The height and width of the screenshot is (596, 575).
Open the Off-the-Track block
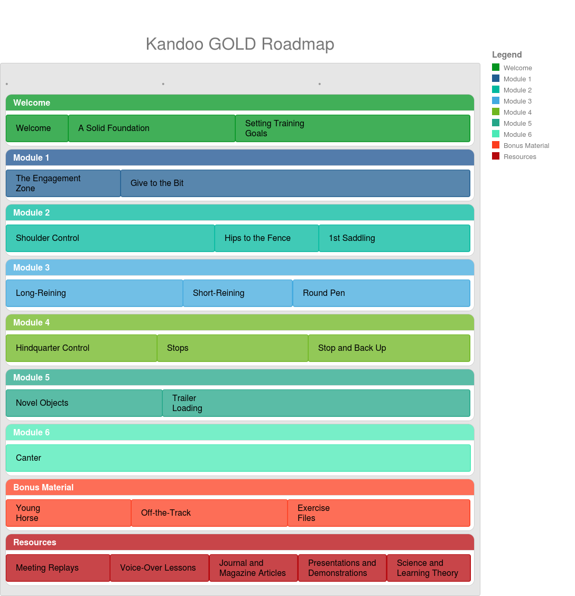tap(209, 513)
